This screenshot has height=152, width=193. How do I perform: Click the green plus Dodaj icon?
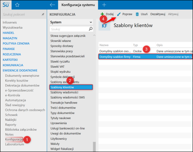click(102, 14)
